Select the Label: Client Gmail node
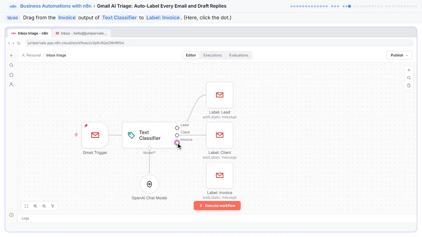This screenshot has height=237, width=422. point(220,135)
